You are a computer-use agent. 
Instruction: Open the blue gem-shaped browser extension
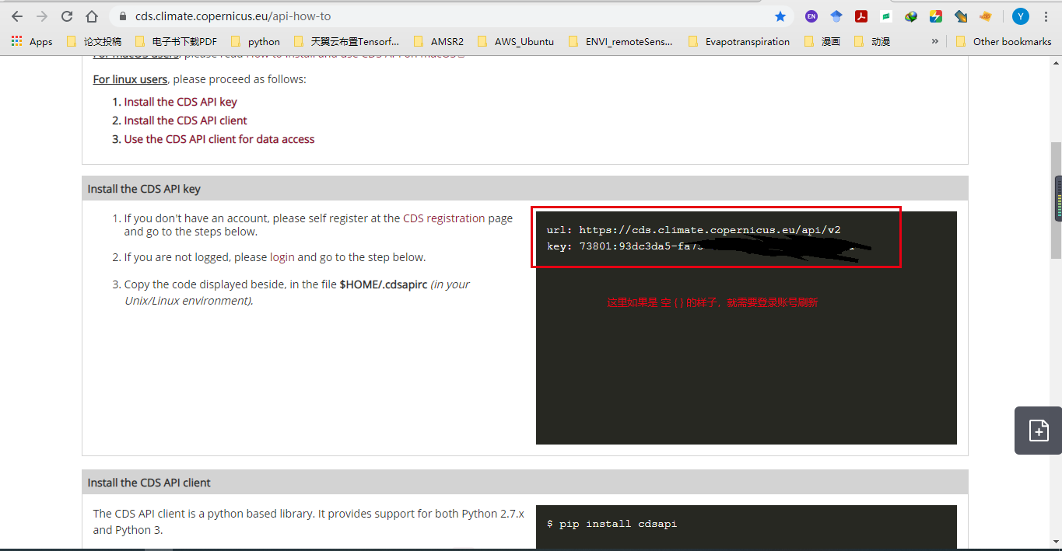click(836, 16)
